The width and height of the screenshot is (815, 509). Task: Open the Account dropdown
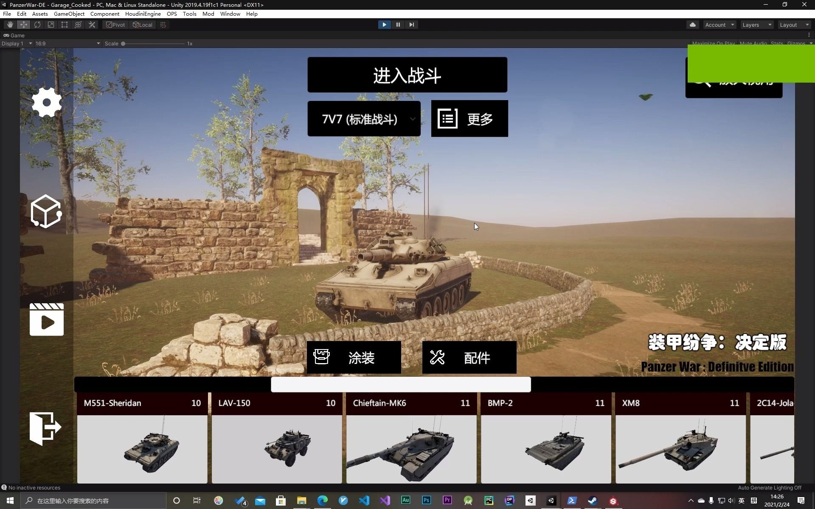pyautogui.click(x=719, y=25)
